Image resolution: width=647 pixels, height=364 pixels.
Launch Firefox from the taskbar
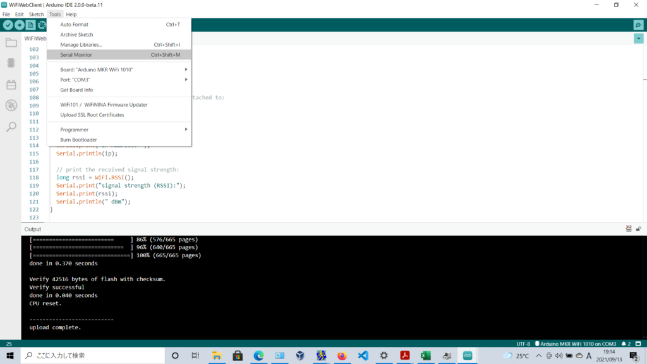342,355
